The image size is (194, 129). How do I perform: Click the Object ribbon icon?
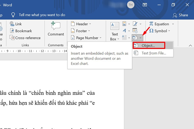(x=135, y=37)
